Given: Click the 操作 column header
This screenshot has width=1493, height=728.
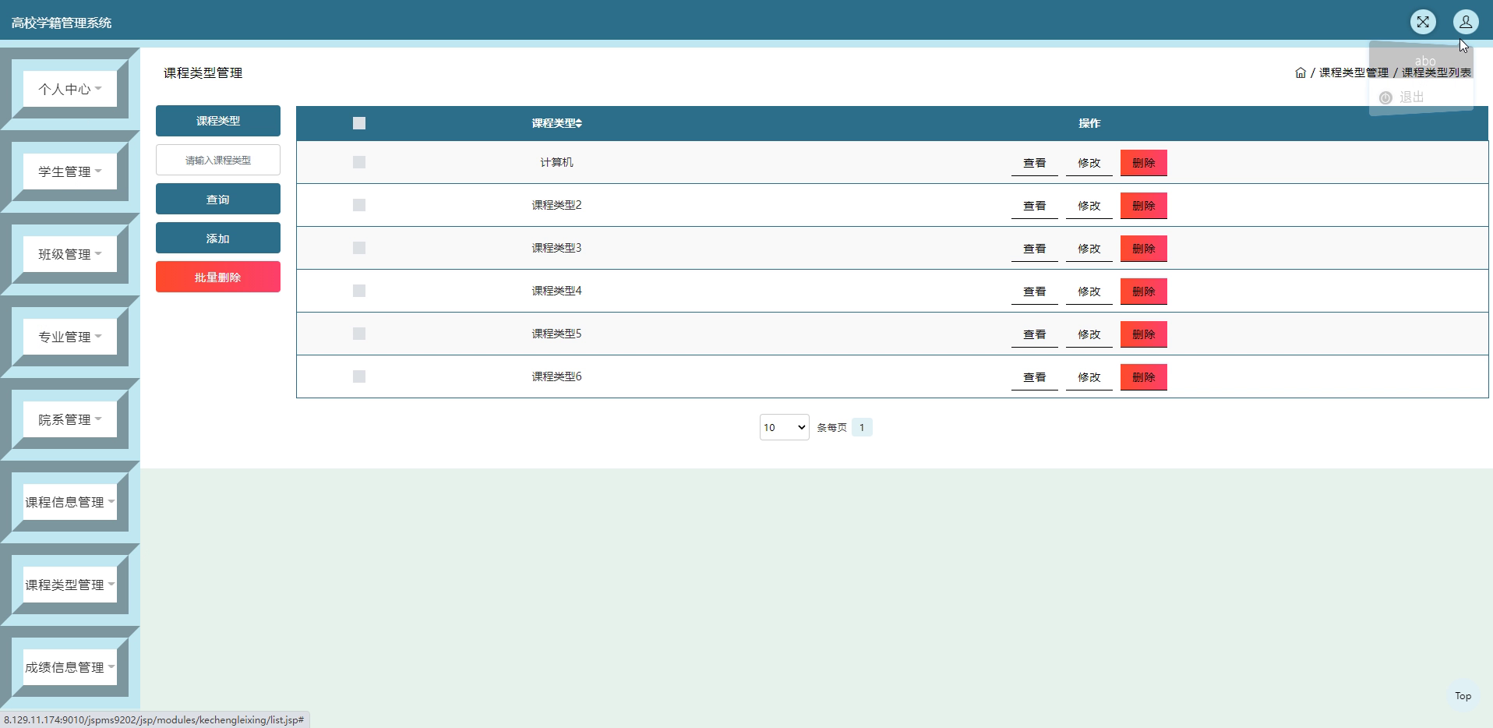Looking at the screenshot, I should [x=1089, y=123].
